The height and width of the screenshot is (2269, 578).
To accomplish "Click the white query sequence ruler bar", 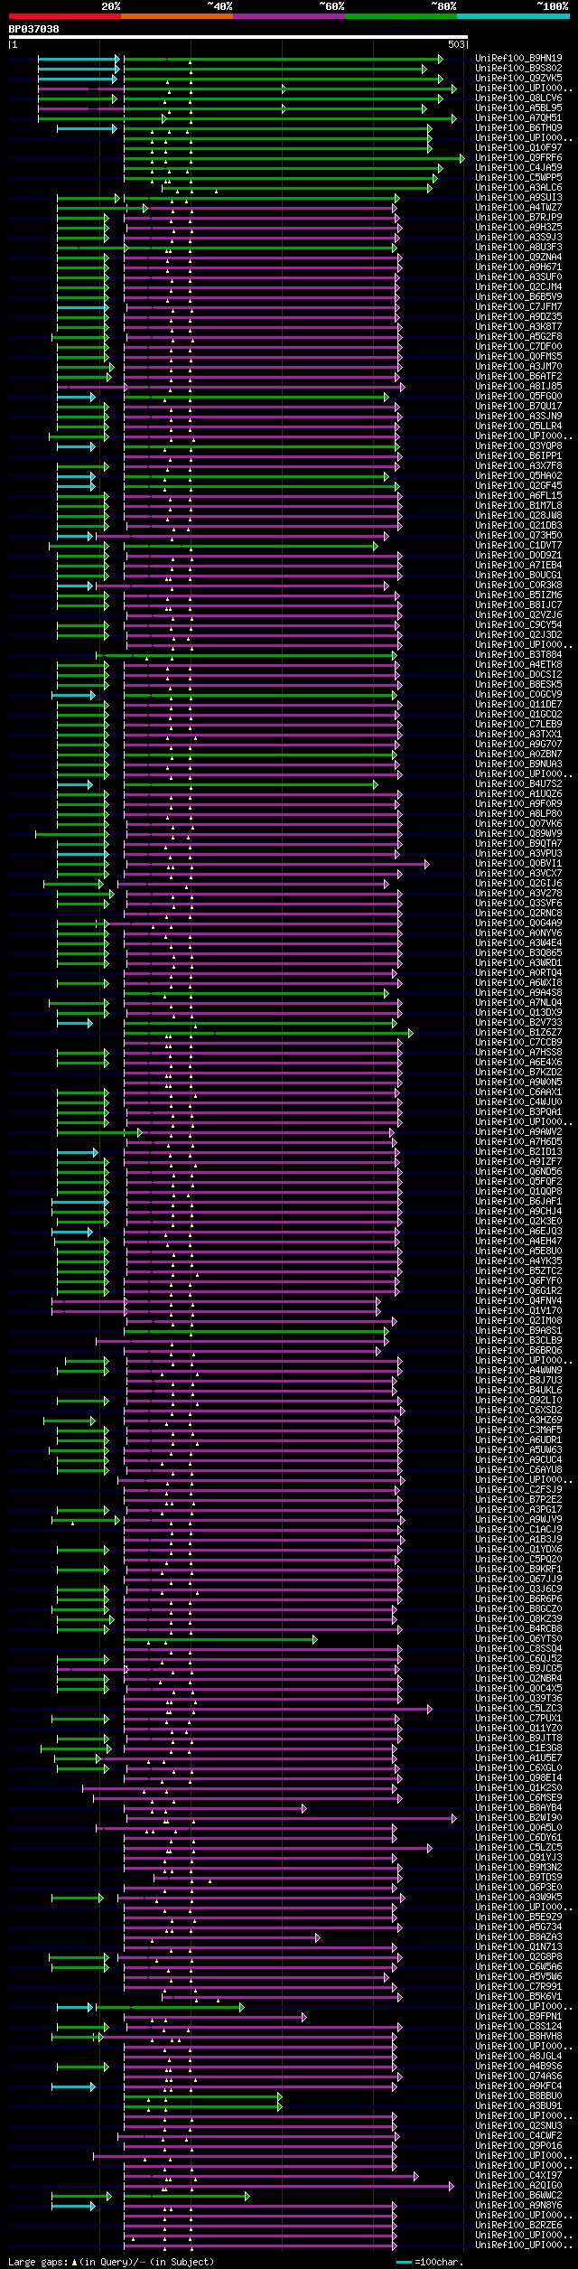I will coord(238,37).
